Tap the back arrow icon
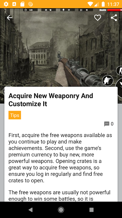The height and width of the screenshot is (218, 122). [9, 18]
